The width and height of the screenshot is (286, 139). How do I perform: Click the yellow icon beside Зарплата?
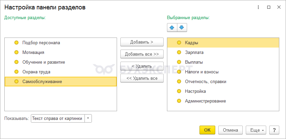[x=179, y=52]
